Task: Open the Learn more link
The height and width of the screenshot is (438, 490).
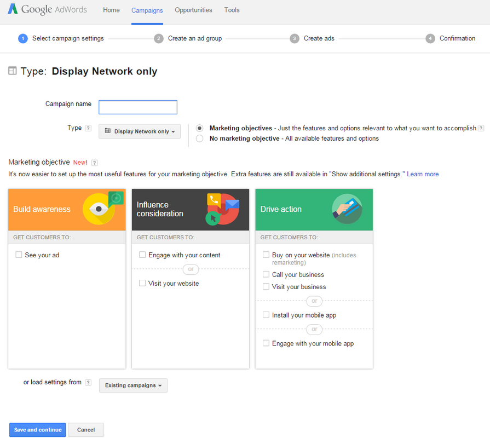Action: click(423, 174)
